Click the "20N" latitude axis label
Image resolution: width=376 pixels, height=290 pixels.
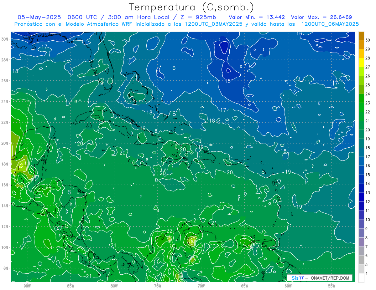[x=5, y=143]
